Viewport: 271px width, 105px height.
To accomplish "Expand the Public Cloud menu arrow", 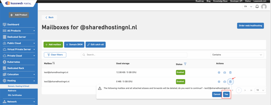I will point(34,43).
